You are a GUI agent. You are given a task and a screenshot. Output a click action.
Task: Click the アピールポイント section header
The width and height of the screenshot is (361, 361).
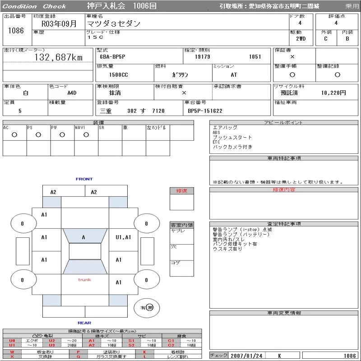click(x=284, y=122)
